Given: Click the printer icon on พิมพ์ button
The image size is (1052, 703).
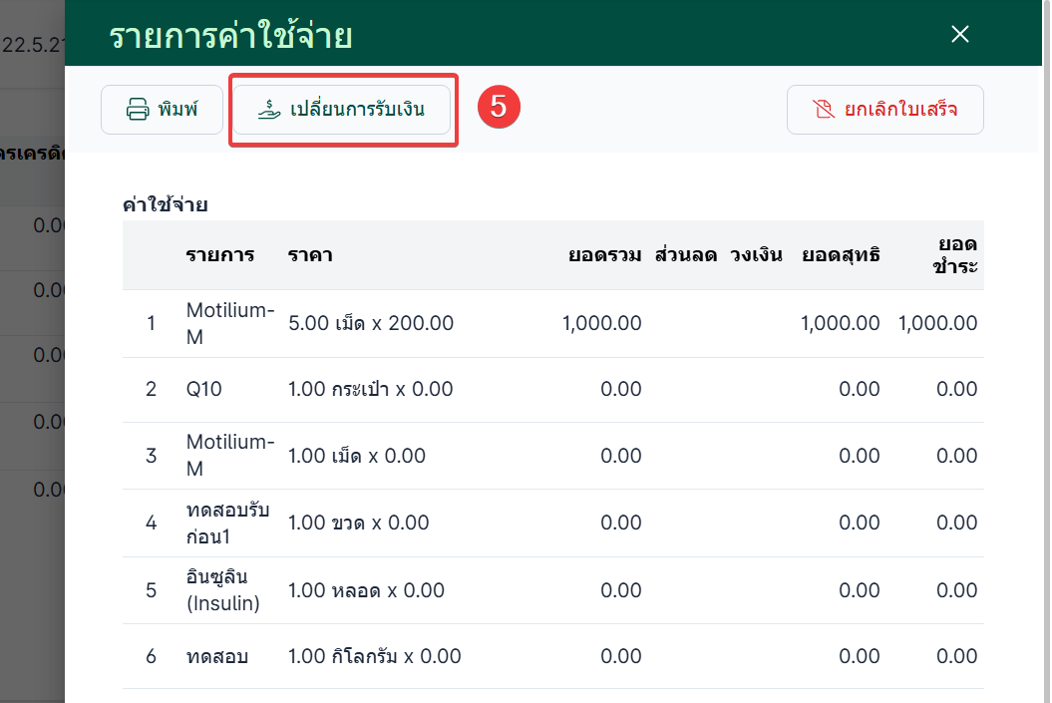Looking at the screenshot, I should pos(138,109).
